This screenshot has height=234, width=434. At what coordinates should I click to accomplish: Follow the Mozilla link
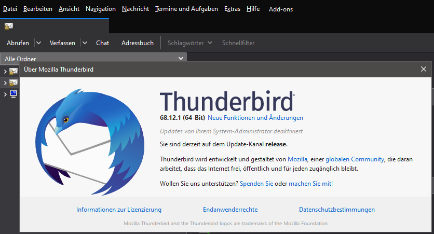pyautogui.click(x=297, y=159)
